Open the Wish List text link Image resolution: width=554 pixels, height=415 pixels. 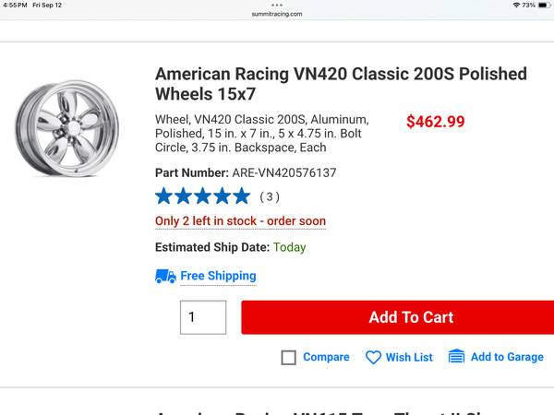tap(409, 357)
